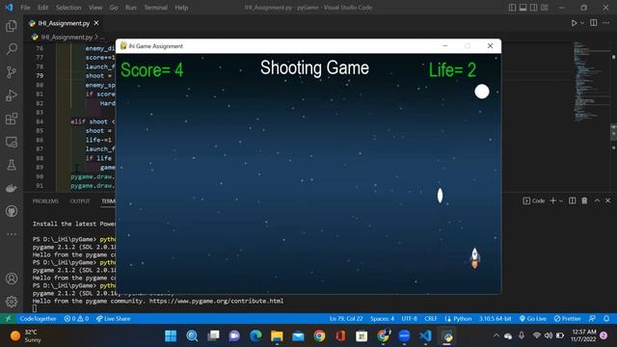Start Live Share from status bar
Viewport: 617px width, 347px height.
point(114,319)
